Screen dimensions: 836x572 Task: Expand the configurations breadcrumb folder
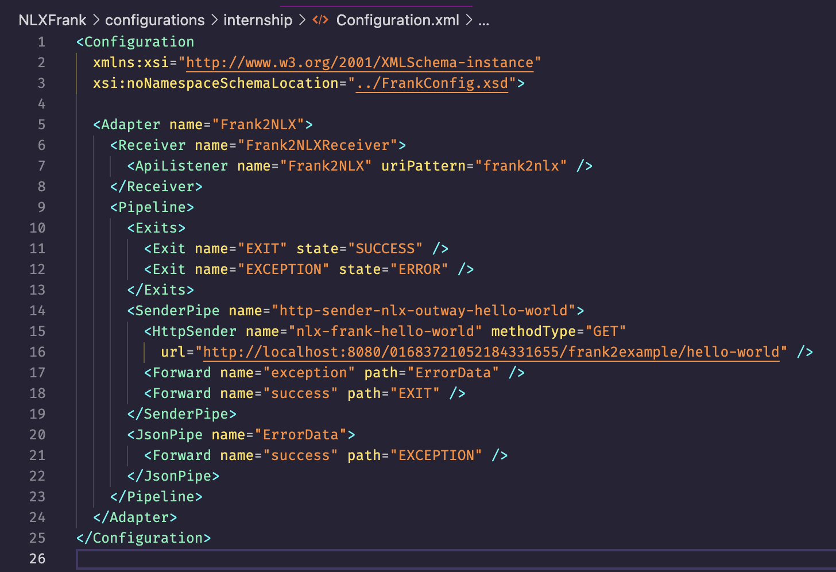coord(154,20)
